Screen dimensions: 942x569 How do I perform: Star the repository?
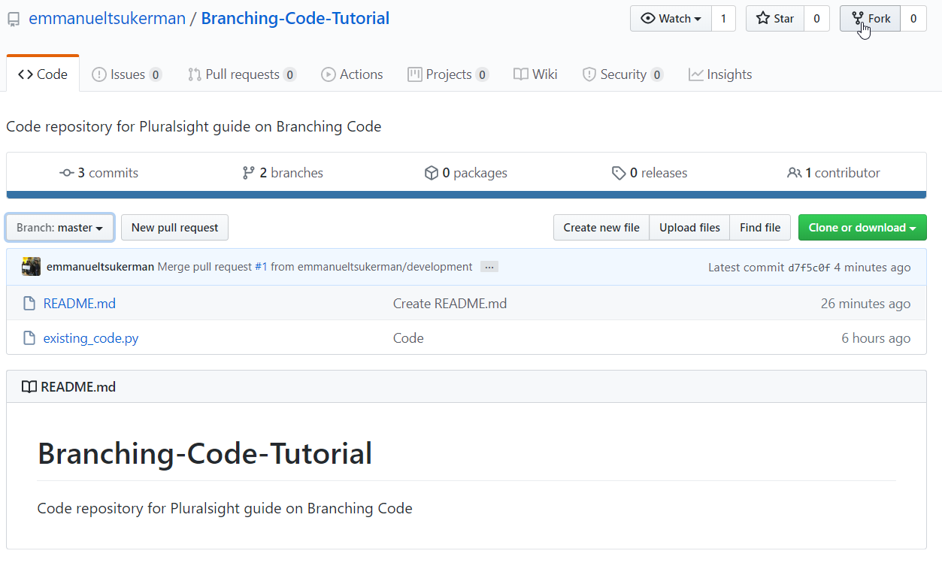click(x=775, y=19)
